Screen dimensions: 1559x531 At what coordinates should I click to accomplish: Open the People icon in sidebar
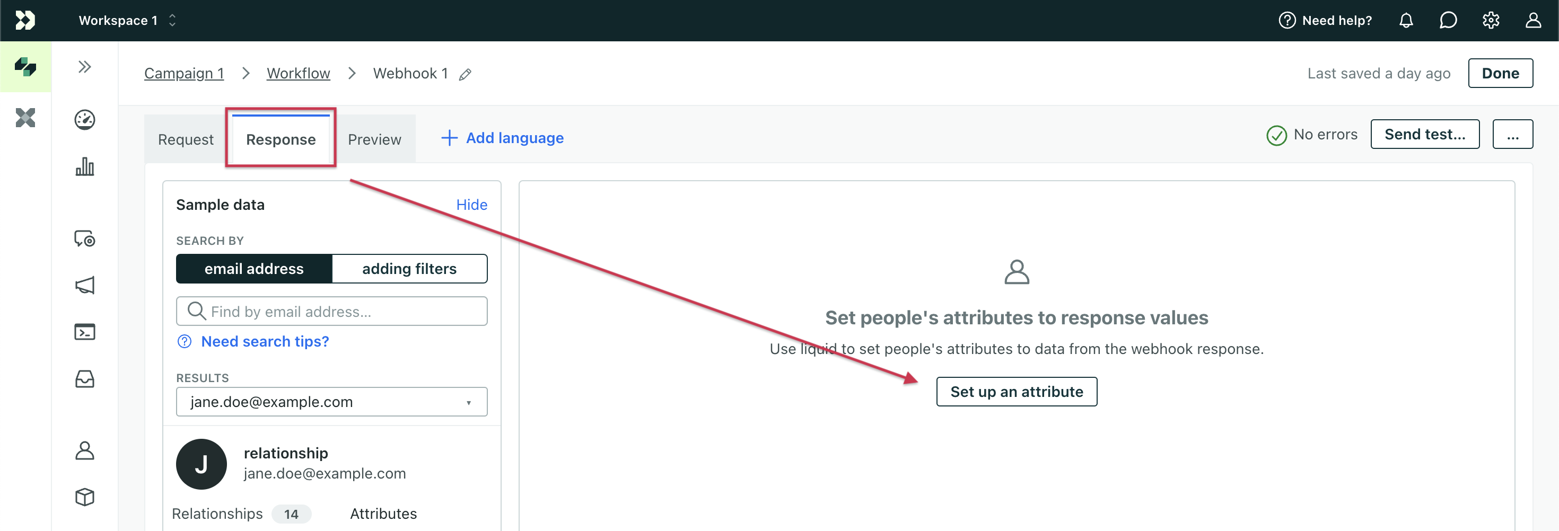pyautogui.click(x=85, y=450)
